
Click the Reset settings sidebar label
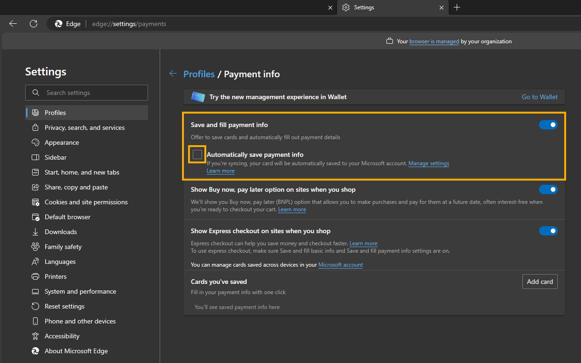pos(65,306)
